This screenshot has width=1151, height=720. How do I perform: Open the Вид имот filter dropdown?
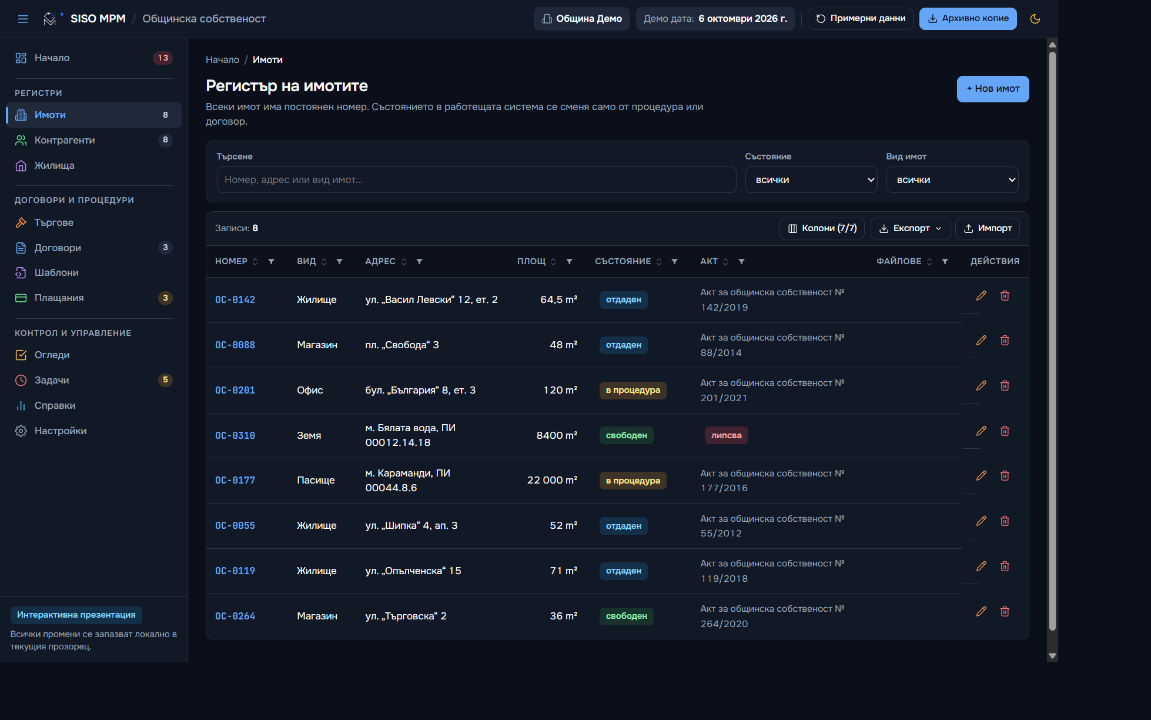[x=952, y=180]
